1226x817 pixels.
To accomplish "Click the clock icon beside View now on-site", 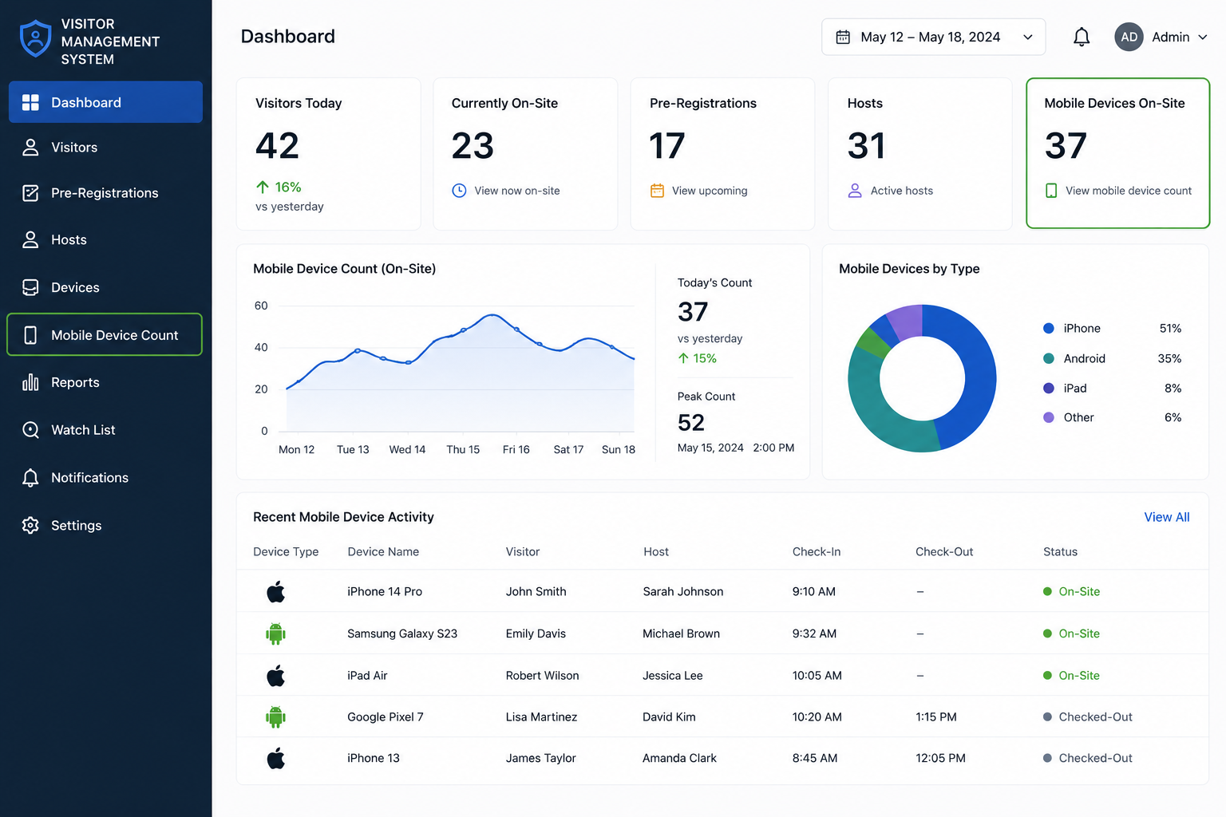I will 459,191.
